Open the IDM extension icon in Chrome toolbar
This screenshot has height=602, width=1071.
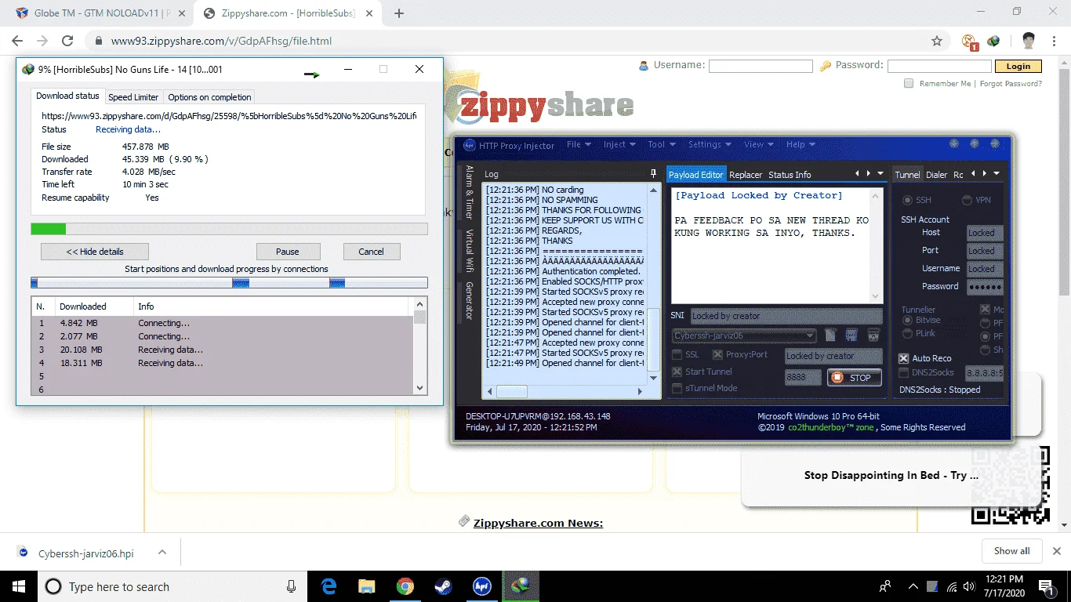[993, 41]
